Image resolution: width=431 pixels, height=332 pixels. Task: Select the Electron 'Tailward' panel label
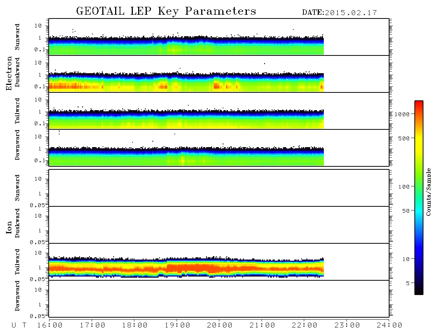17,111
